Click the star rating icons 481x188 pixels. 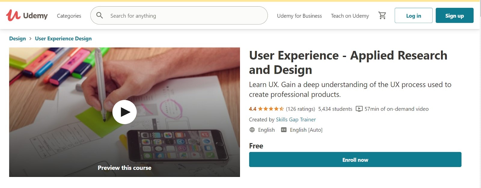[271, 109]
